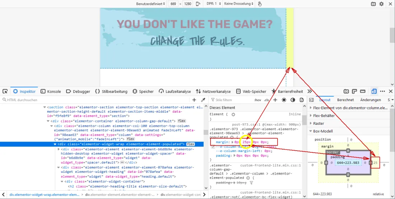
Task: Open the Benutzerdefiniert device dropdown
Action: click(x=150, y=4)
